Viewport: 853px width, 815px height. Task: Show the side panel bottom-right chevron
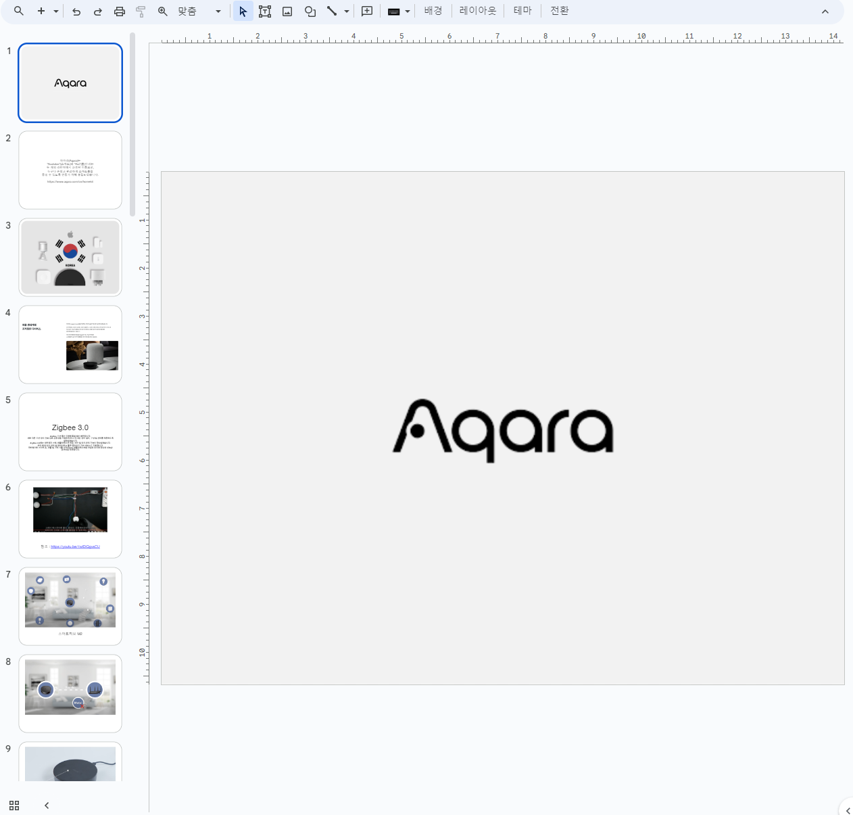click(x=847, y=810)
